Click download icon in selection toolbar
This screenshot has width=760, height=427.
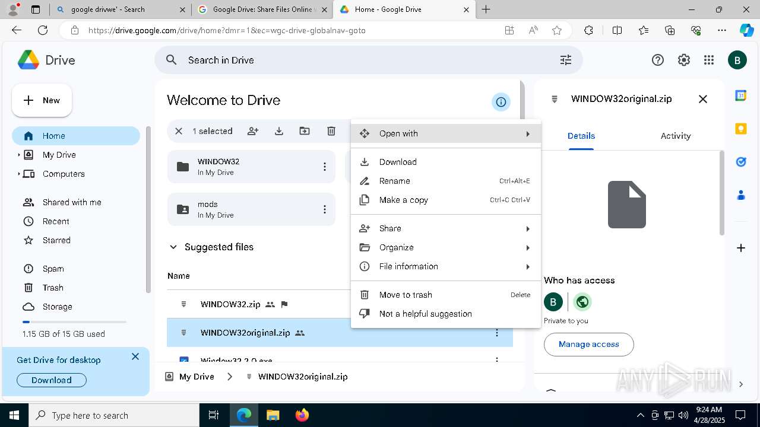[279, 131]
